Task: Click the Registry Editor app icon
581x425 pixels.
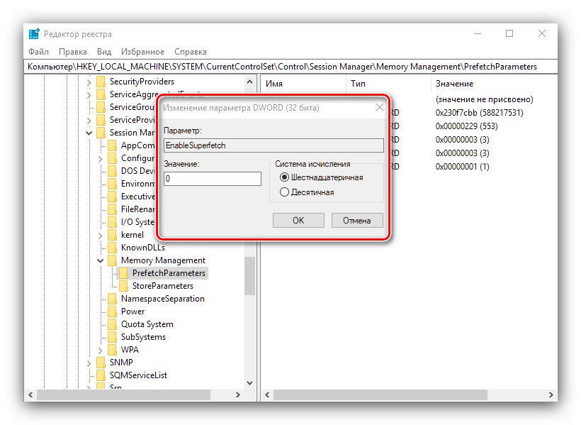Action: coord(34,34)
